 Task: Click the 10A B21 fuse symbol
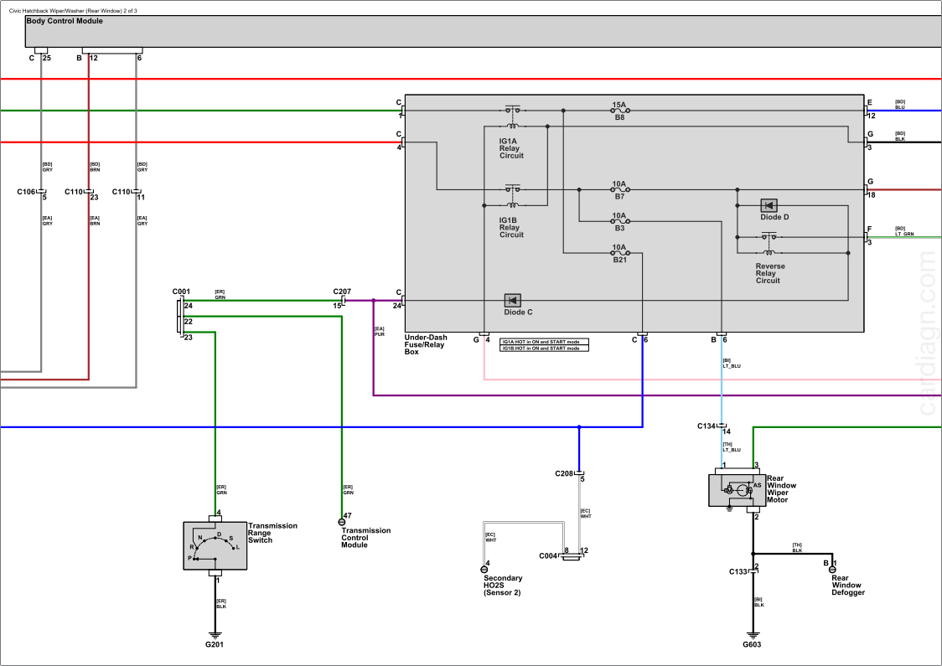[619, 253]
